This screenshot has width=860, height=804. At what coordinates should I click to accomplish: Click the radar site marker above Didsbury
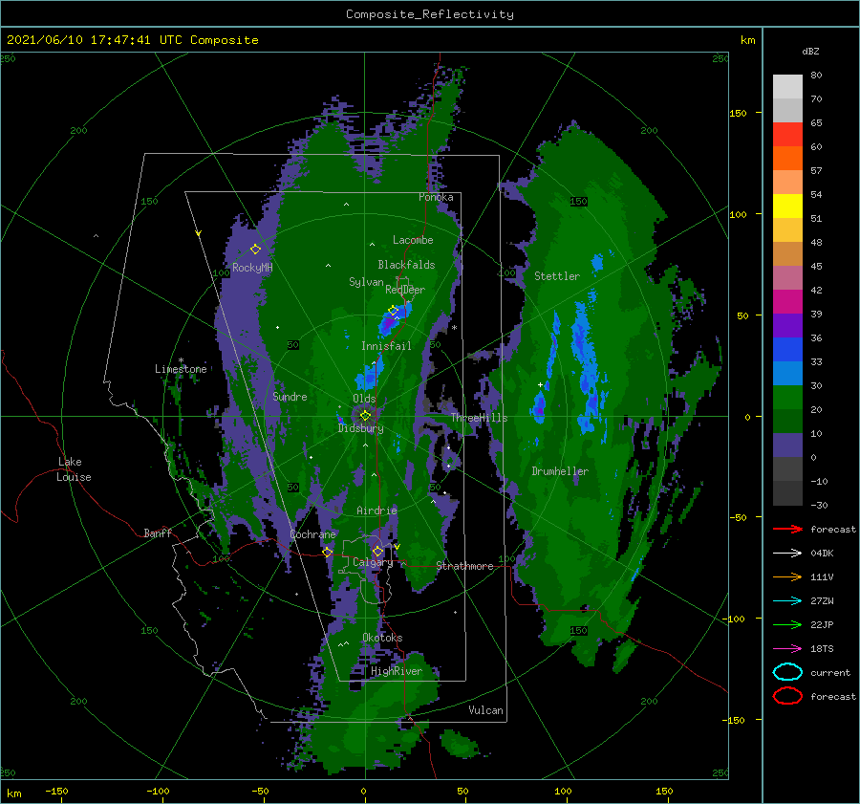(365, 416)
